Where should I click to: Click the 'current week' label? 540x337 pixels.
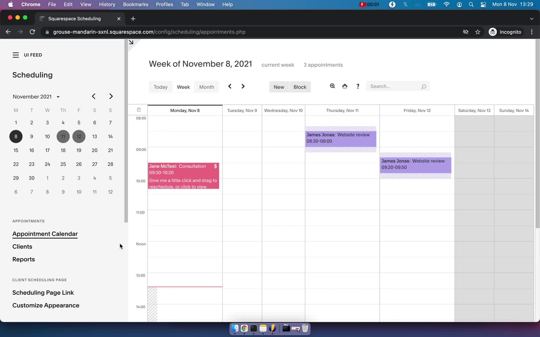pyautogui.click(x=278, y=65)
